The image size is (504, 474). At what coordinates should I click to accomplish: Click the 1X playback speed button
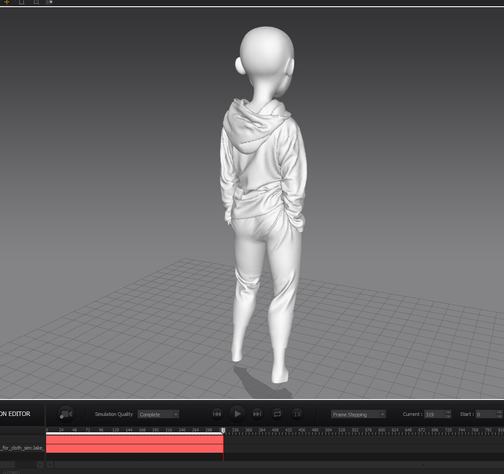tap(297, 414)
